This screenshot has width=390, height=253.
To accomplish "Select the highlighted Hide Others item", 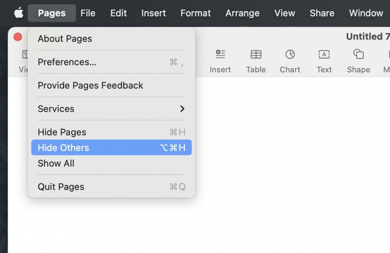I will click(111, 148).
